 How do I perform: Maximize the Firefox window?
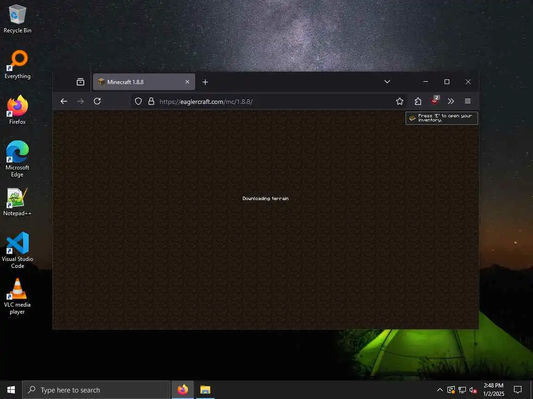[x=447, y=82]
